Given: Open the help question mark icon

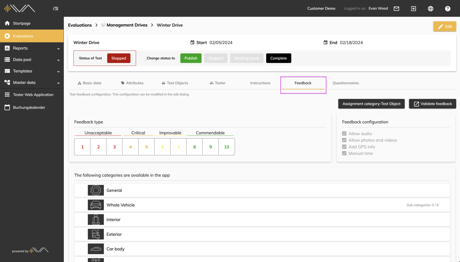Looking at the screenshot, I should coord(448,8).
